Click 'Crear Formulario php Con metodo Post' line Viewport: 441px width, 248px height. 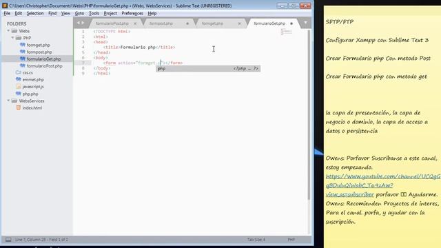[x=378, y=59]
